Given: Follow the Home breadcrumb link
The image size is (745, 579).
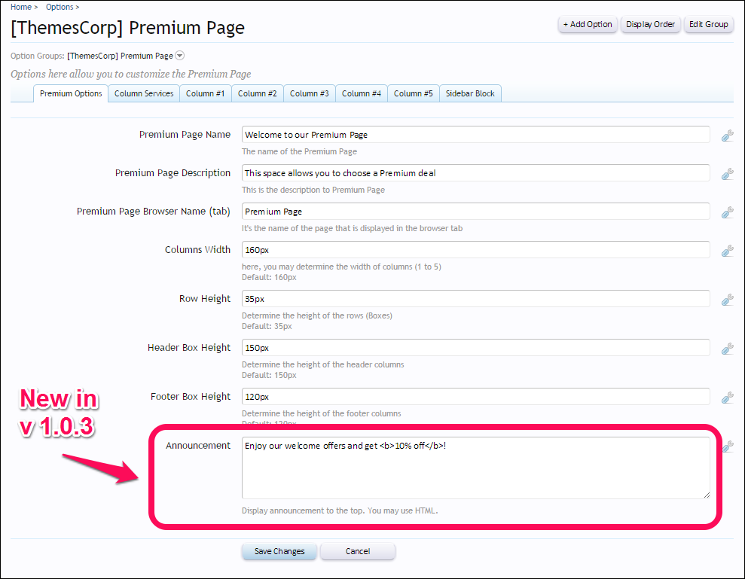Looking at the screenshot, I should pyautogui.click(x=21, y=7).
